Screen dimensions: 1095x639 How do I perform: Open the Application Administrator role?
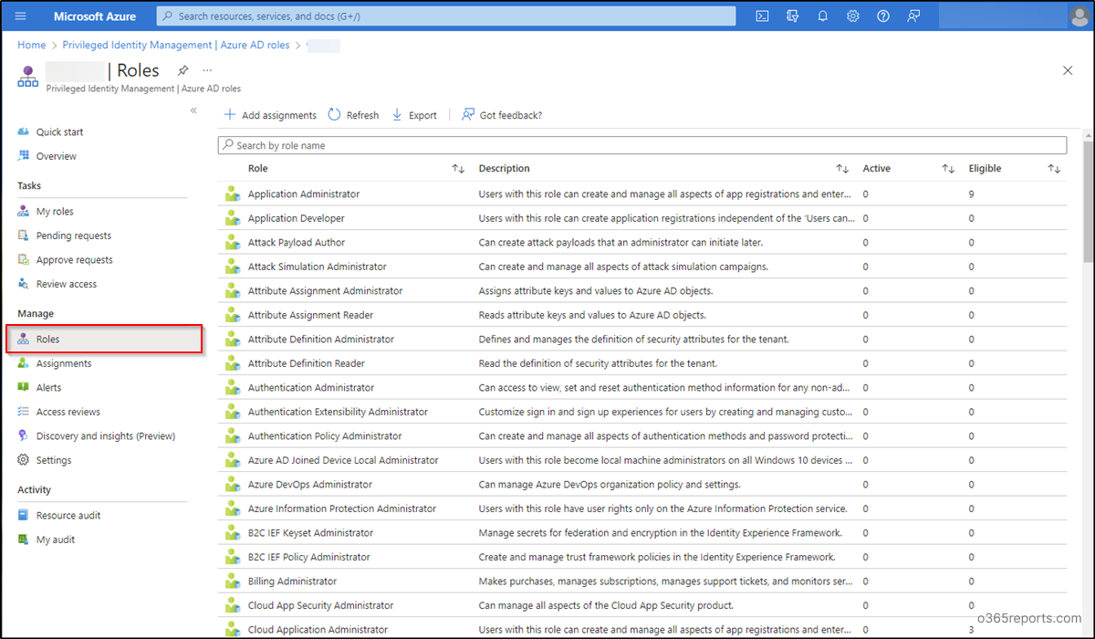pos(304,194)
